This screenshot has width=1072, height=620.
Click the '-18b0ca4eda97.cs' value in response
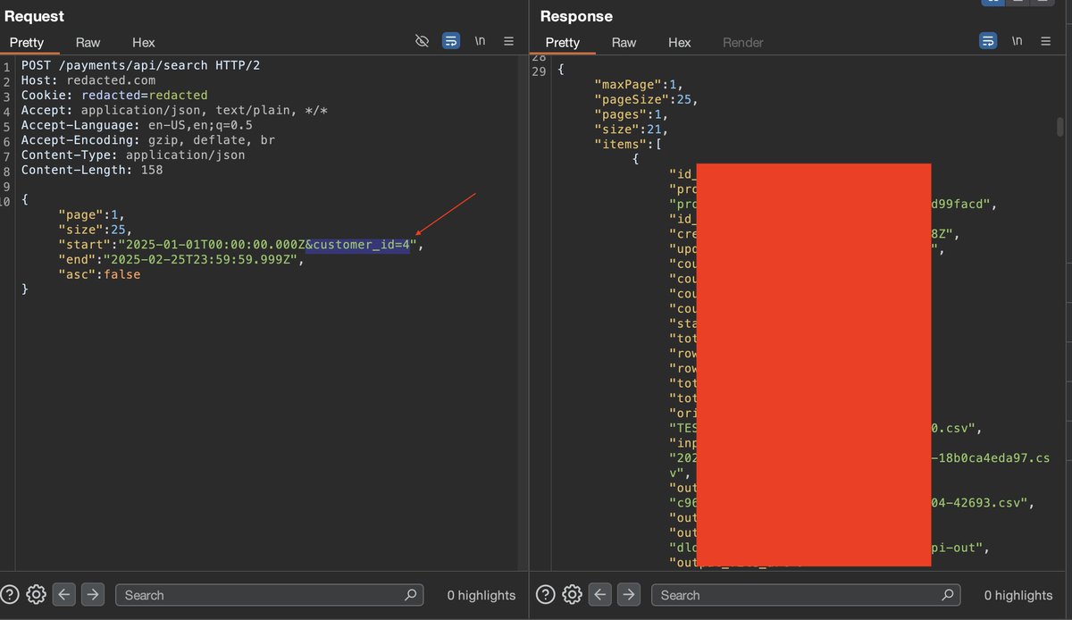click(x=991, y=457)
